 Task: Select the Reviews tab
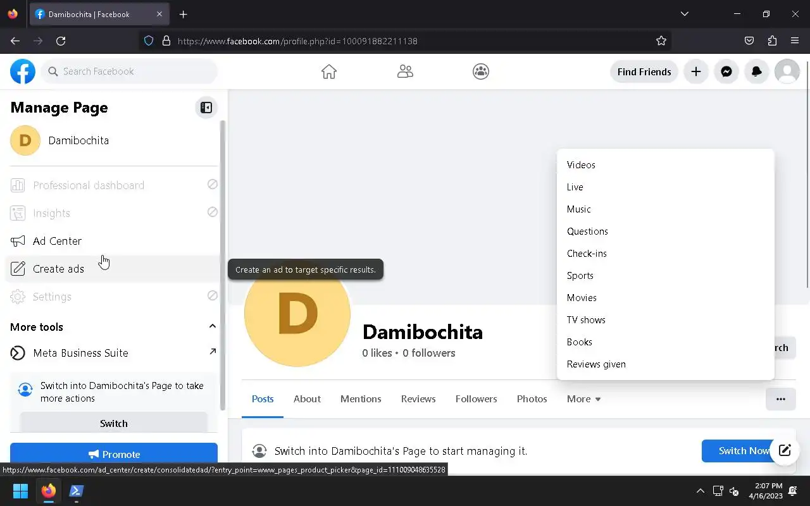click(x=418, y=399)
